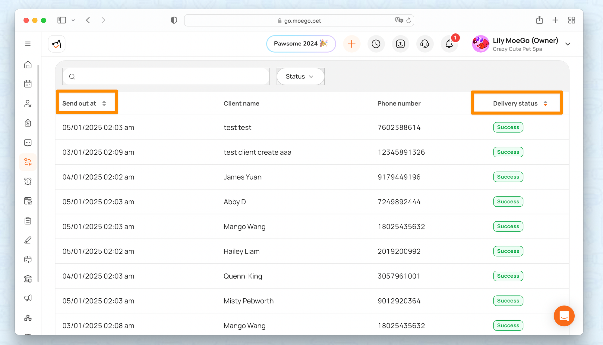Click the clock history icon
Screen dimensions: 603x345
(x=376, y=44)
